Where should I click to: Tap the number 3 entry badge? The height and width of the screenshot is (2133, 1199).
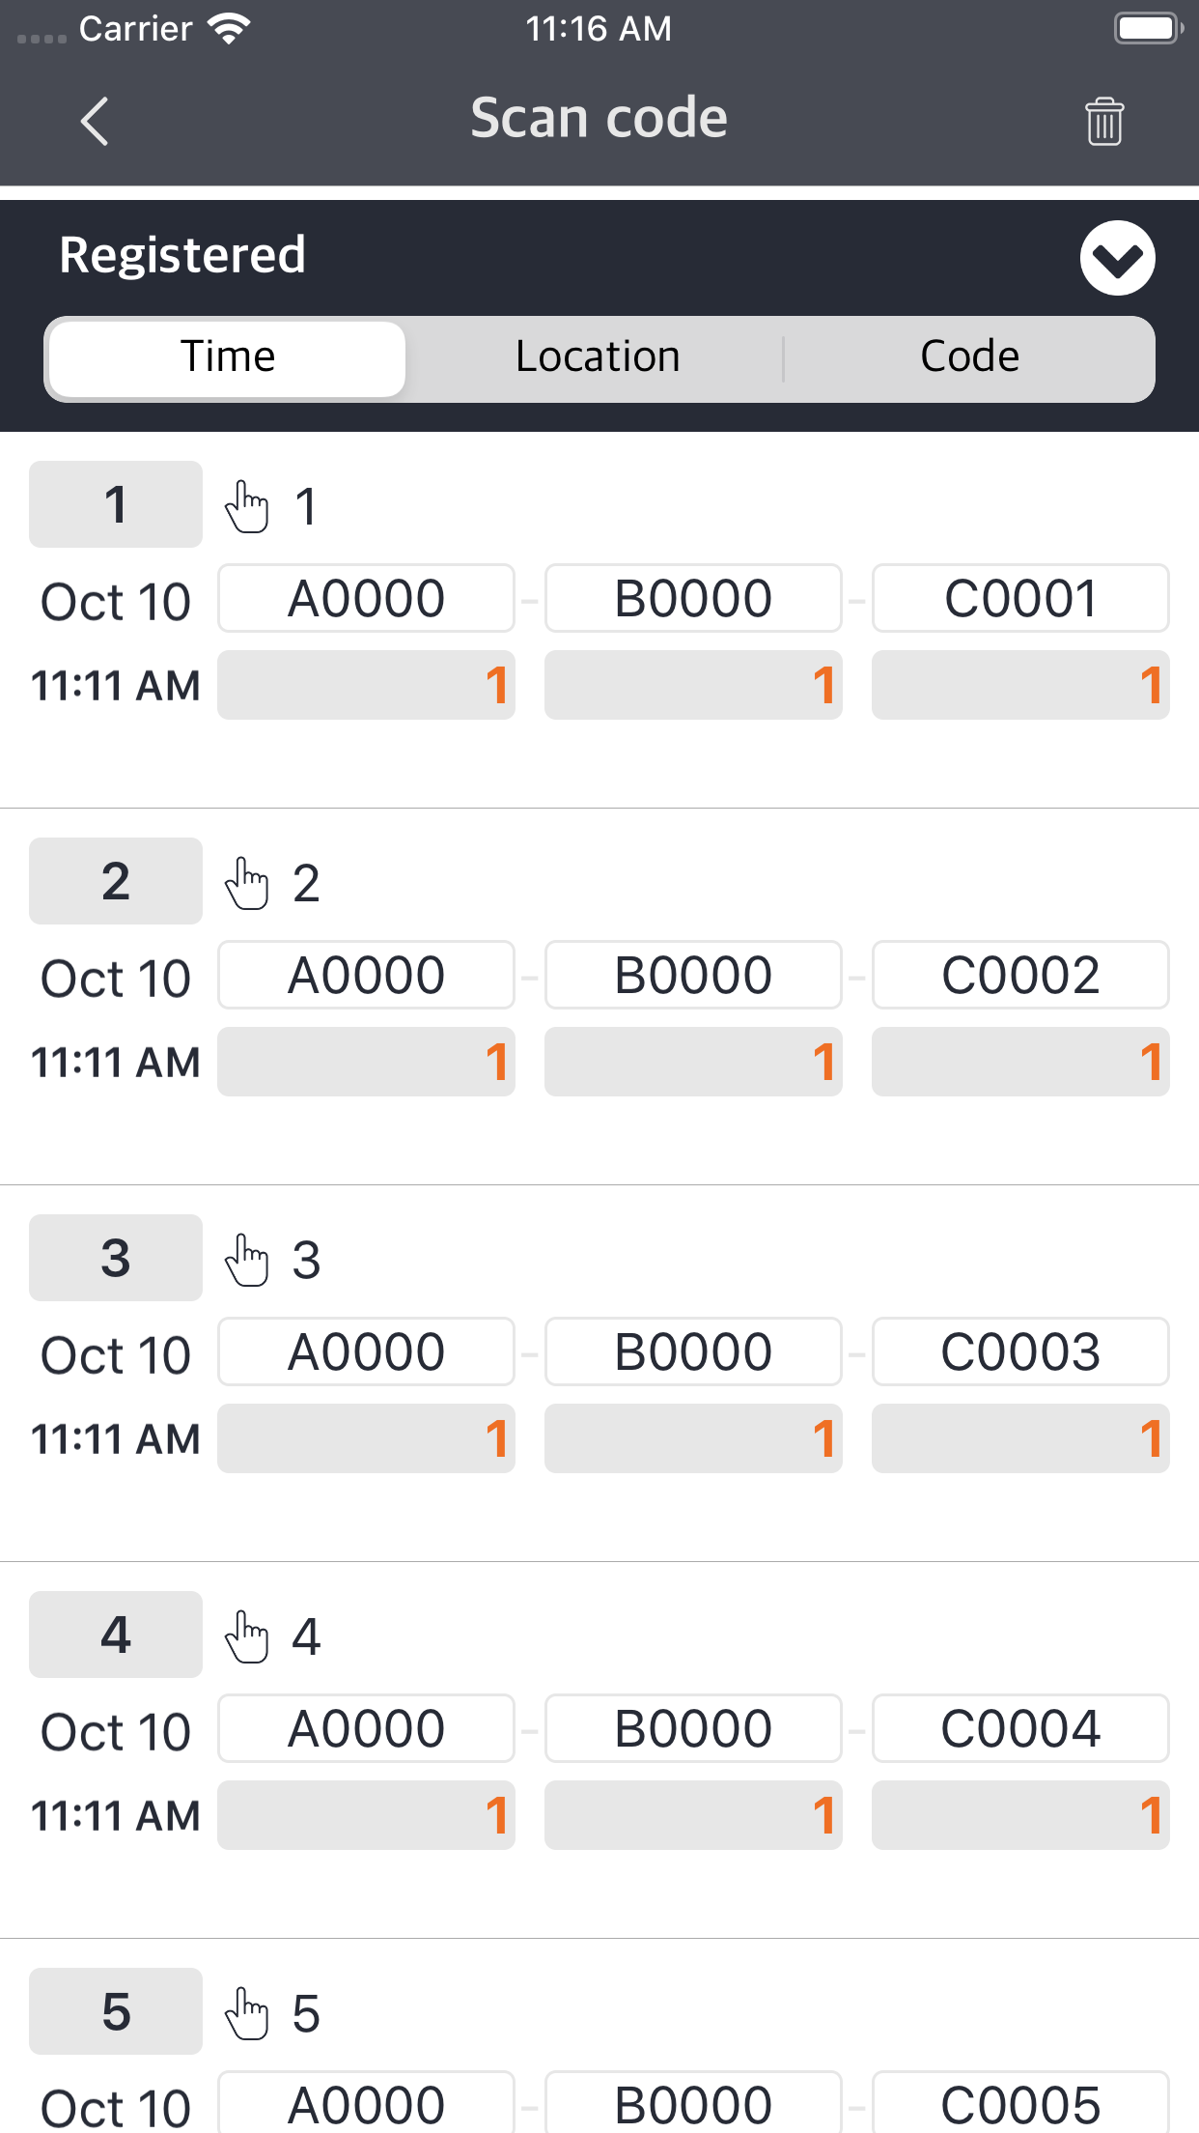[x=116, y=1258]
